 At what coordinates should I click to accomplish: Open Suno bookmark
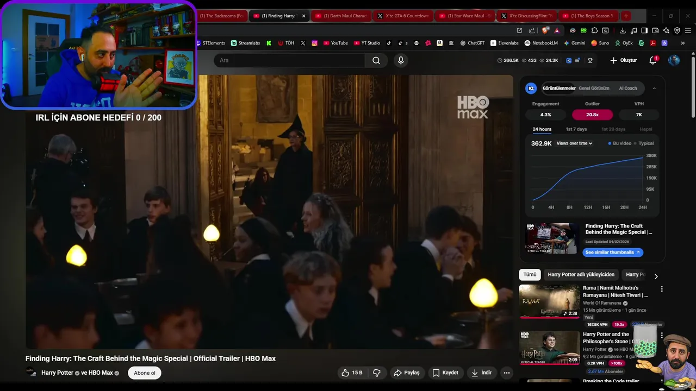600,43
